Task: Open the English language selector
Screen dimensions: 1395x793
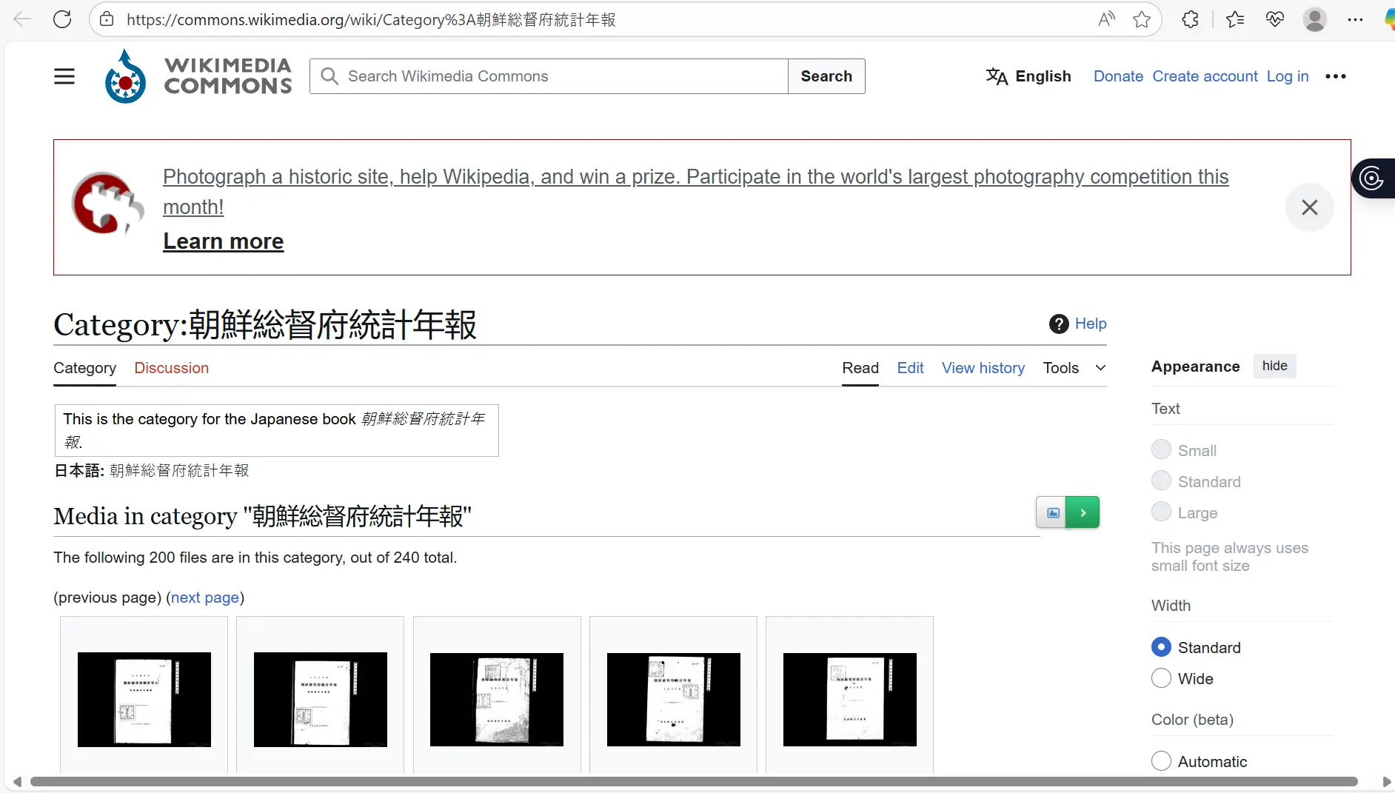Action: click(x=1028, y=76)
